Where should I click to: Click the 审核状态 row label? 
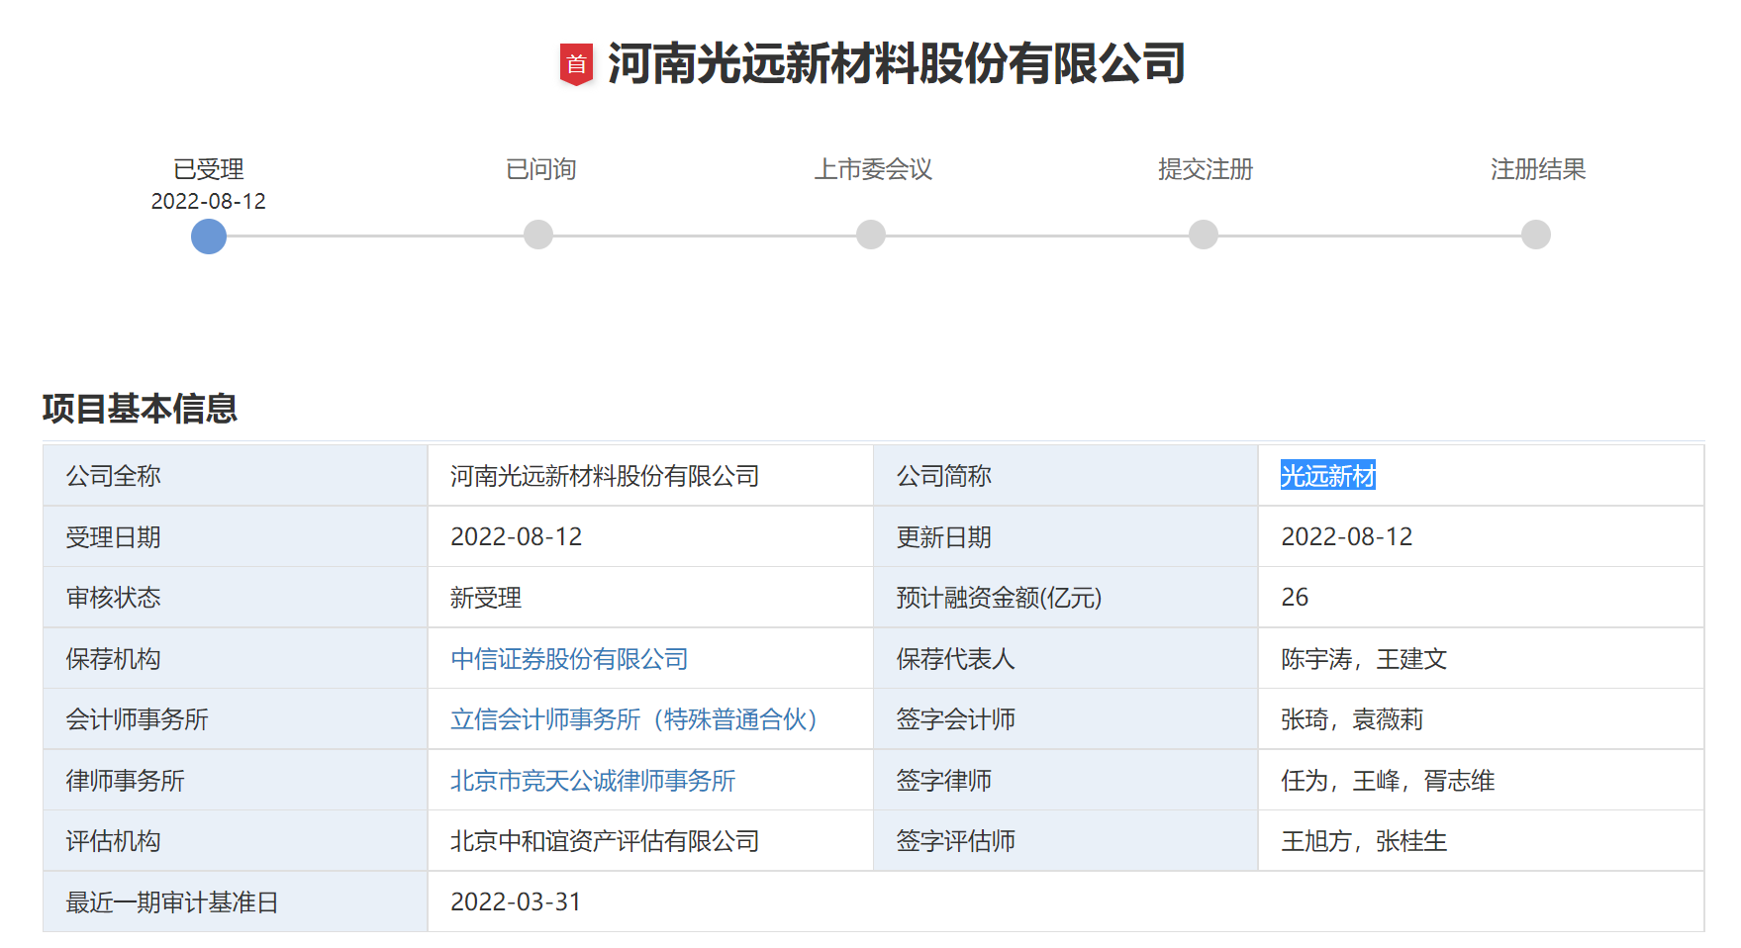coord(113,598)
